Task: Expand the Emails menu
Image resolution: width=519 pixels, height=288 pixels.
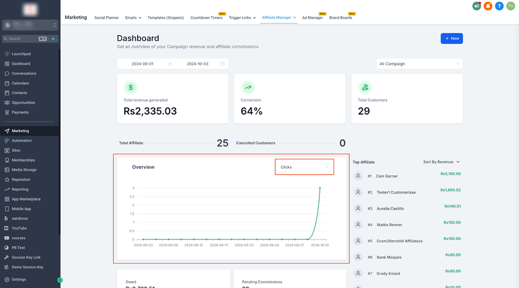Action: [133, 18]
